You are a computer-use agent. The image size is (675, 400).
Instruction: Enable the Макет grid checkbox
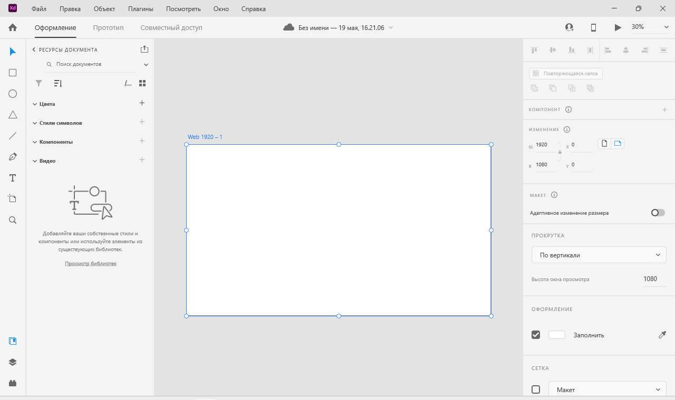coord(536,389)
